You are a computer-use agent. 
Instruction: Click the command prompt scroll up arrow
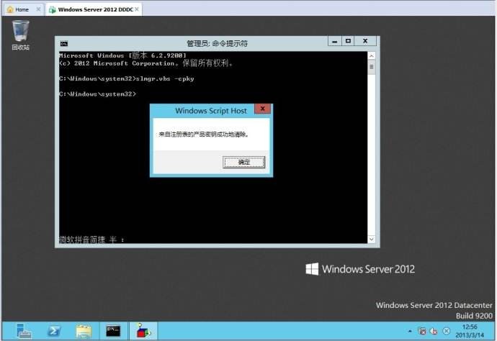pyautogui.click(x=372, y=55)
